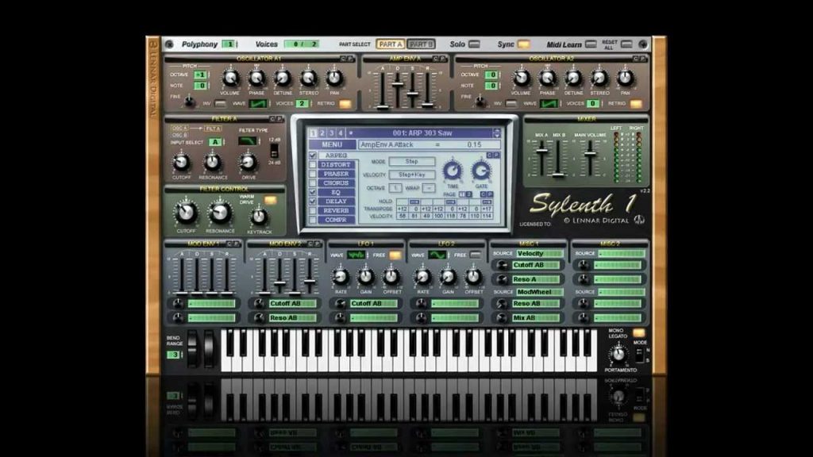The image size is (813, 457).
Task: Click the Filter A Resonance knob
Action: 213,163
